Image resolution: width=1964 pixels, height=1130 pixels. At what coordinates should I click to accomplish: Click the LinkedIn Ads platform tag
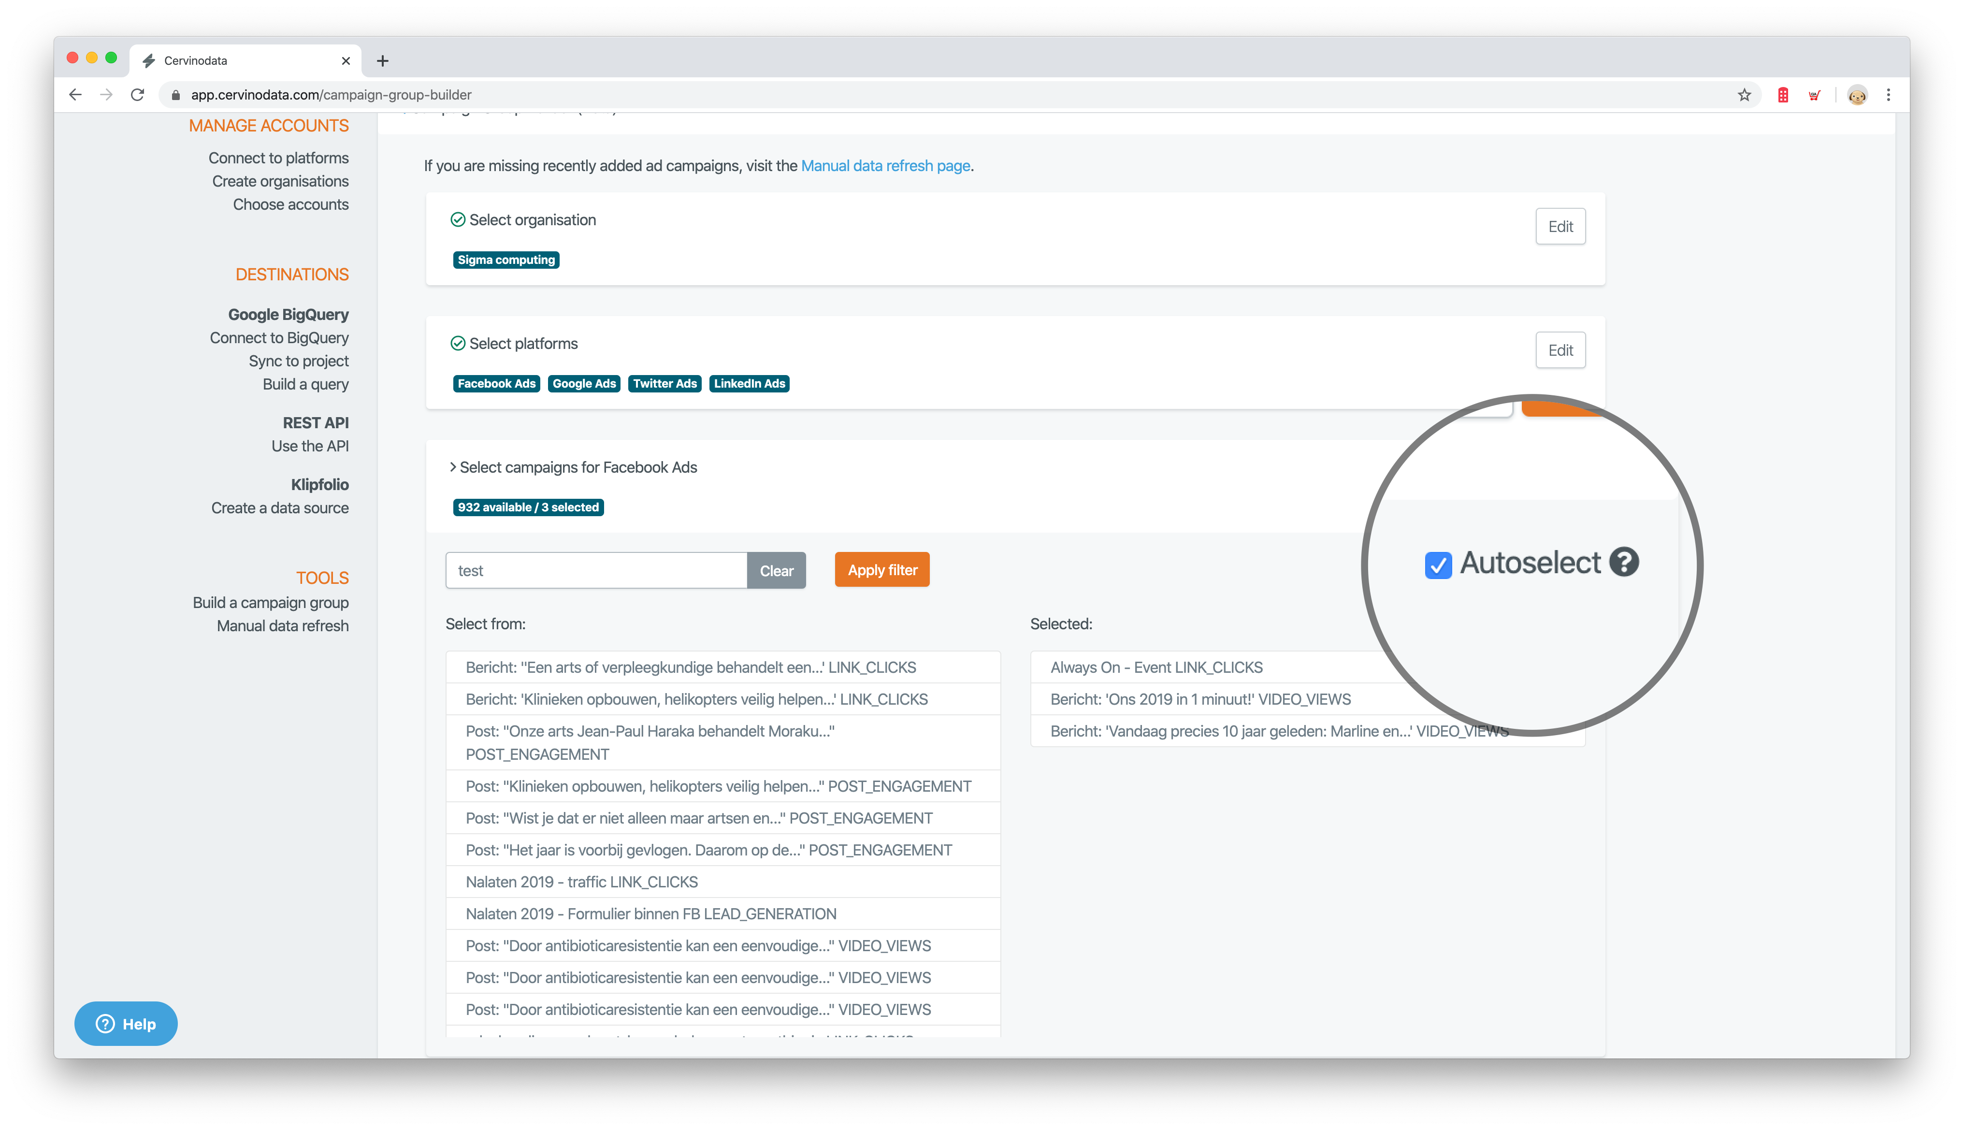749,383
